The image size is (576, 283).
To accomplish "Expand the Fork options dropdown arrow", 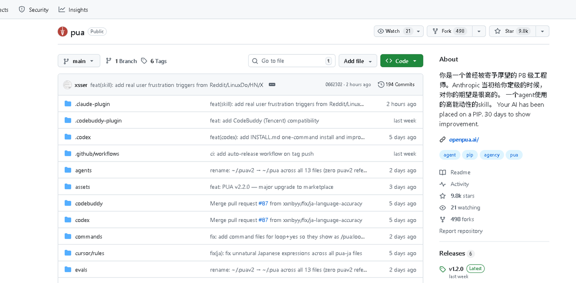I will (479, 31).
